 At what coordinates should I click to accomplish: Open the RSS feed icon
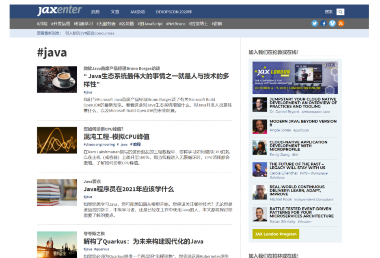pos(341,24)
